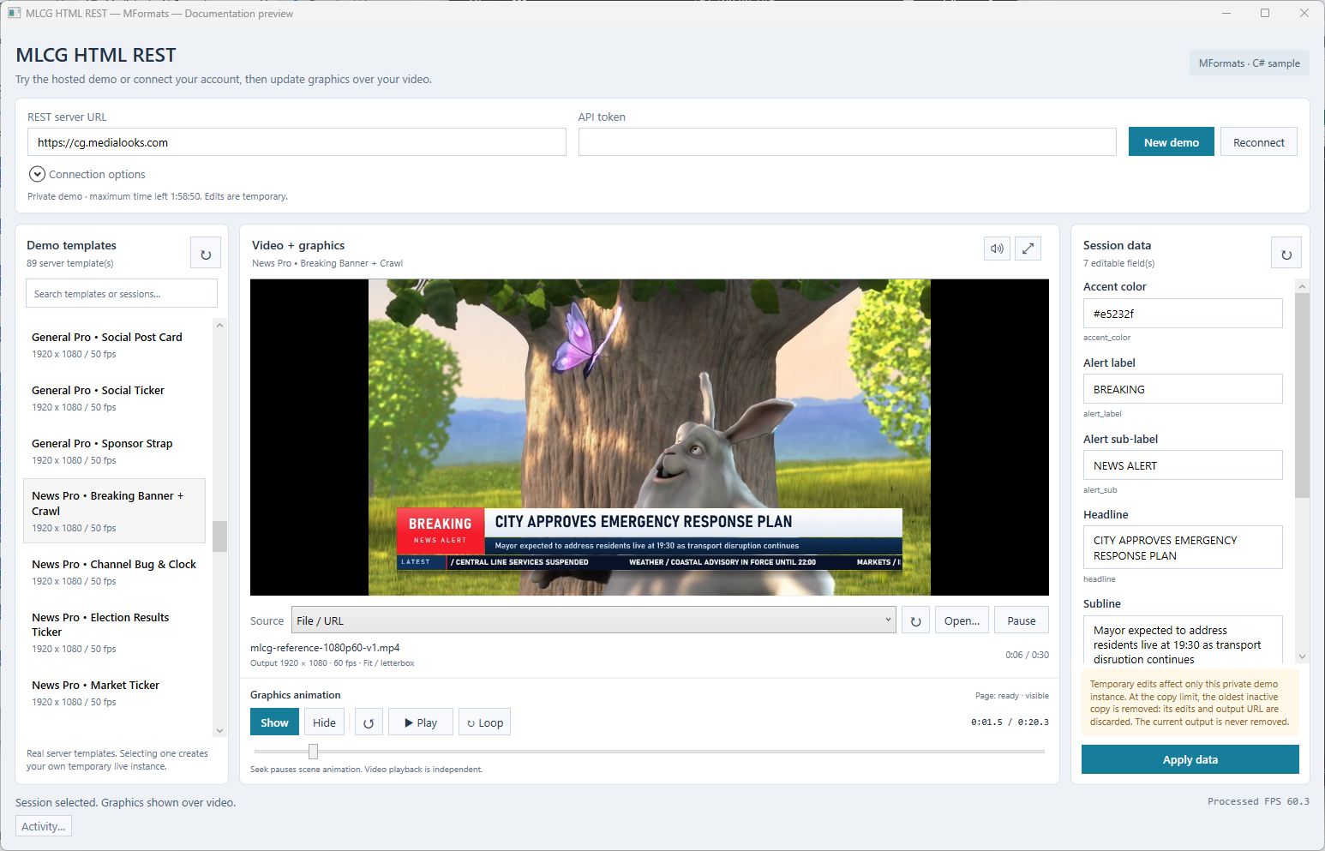Apply data to the session
Viewport: 1325px width, 851px height.
tap(1190, 759)
